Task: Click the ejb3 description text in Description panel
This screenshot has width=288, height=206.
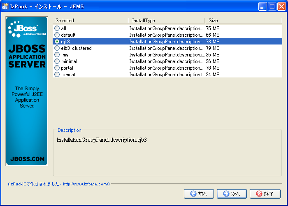Action: click(102, 140)
